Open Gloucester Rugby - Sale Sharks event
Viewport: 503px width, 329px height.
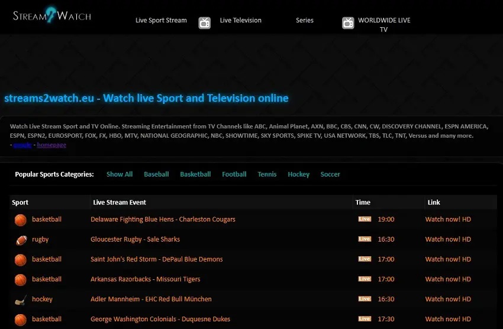point(135,239)
